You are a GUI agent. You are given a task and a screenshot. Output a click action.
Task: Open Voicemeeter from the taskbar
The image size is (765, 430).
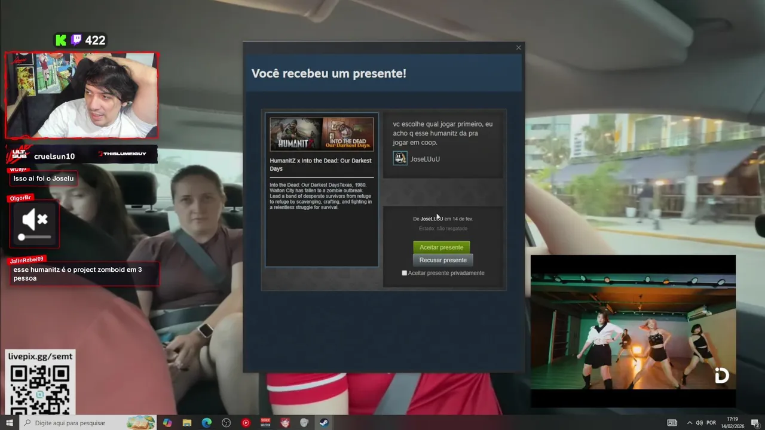265,423
